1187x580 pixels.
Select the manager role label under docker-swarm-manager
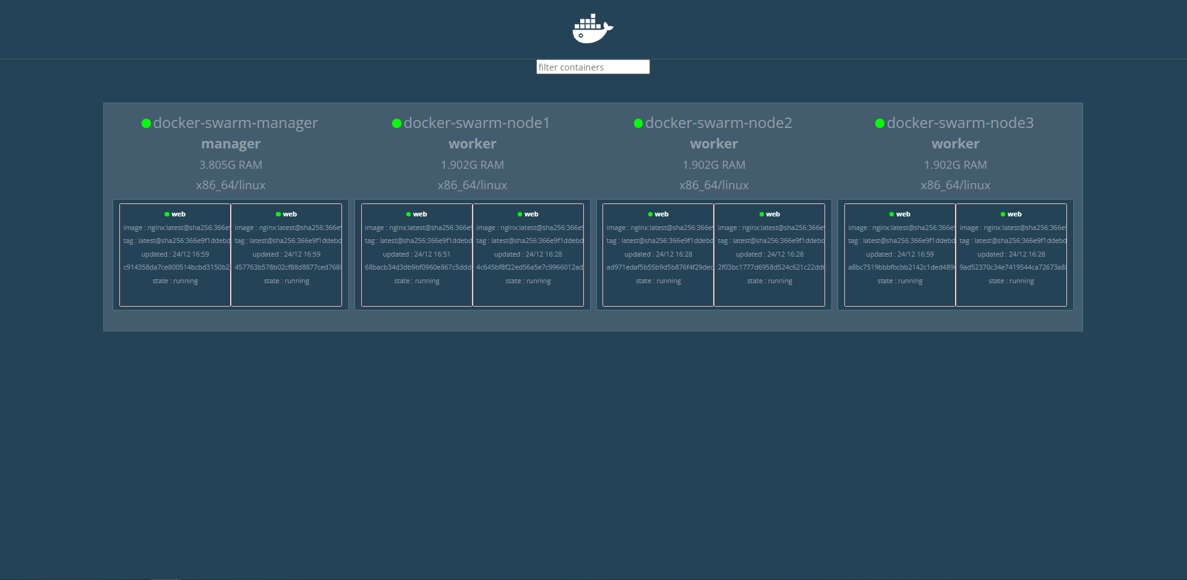click(x=230, y=143)
